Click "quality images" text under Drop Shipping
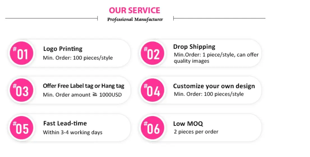Screen dimensions: 310x157 point(191,61)
